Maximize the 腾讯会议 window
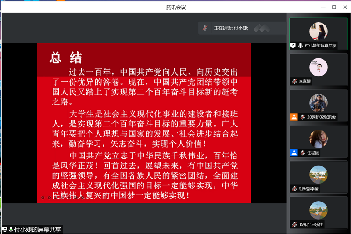 click(x=334, y=7)
